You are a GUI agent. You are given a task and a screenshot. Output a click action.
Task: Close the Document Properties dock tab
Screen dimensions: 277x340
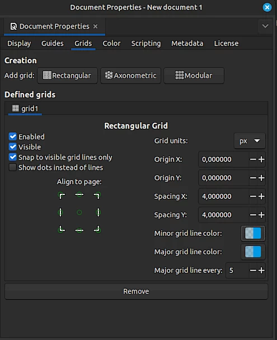[x=95, y=26]
